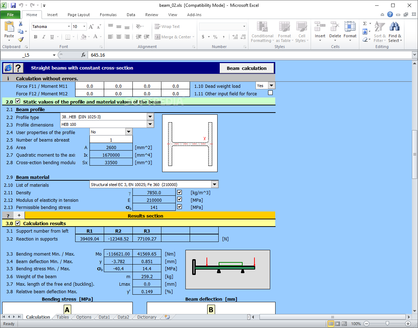Click the Format Painter brush icon
Image resolution: width=418 pixels, height=328 pixels.
pyautogui.click(x=20, y=39)
